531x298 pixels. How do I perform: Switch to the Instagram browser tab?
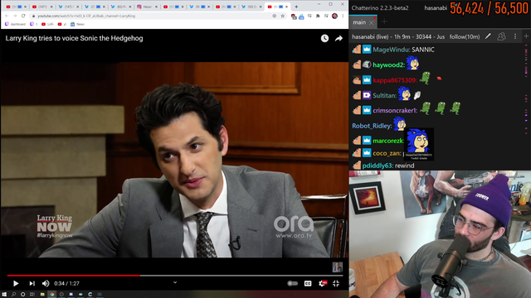[x=147, y=7]
